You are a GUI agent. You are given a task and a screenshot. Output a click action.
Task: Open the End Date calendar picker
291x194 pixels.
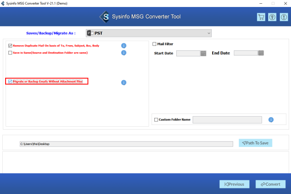pos(261,53)
